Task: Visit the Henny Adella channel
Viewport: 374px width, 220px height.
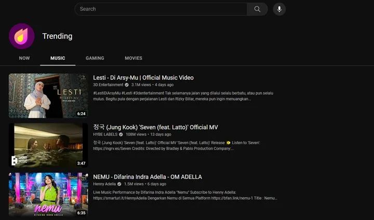Action: click(104, 184)
